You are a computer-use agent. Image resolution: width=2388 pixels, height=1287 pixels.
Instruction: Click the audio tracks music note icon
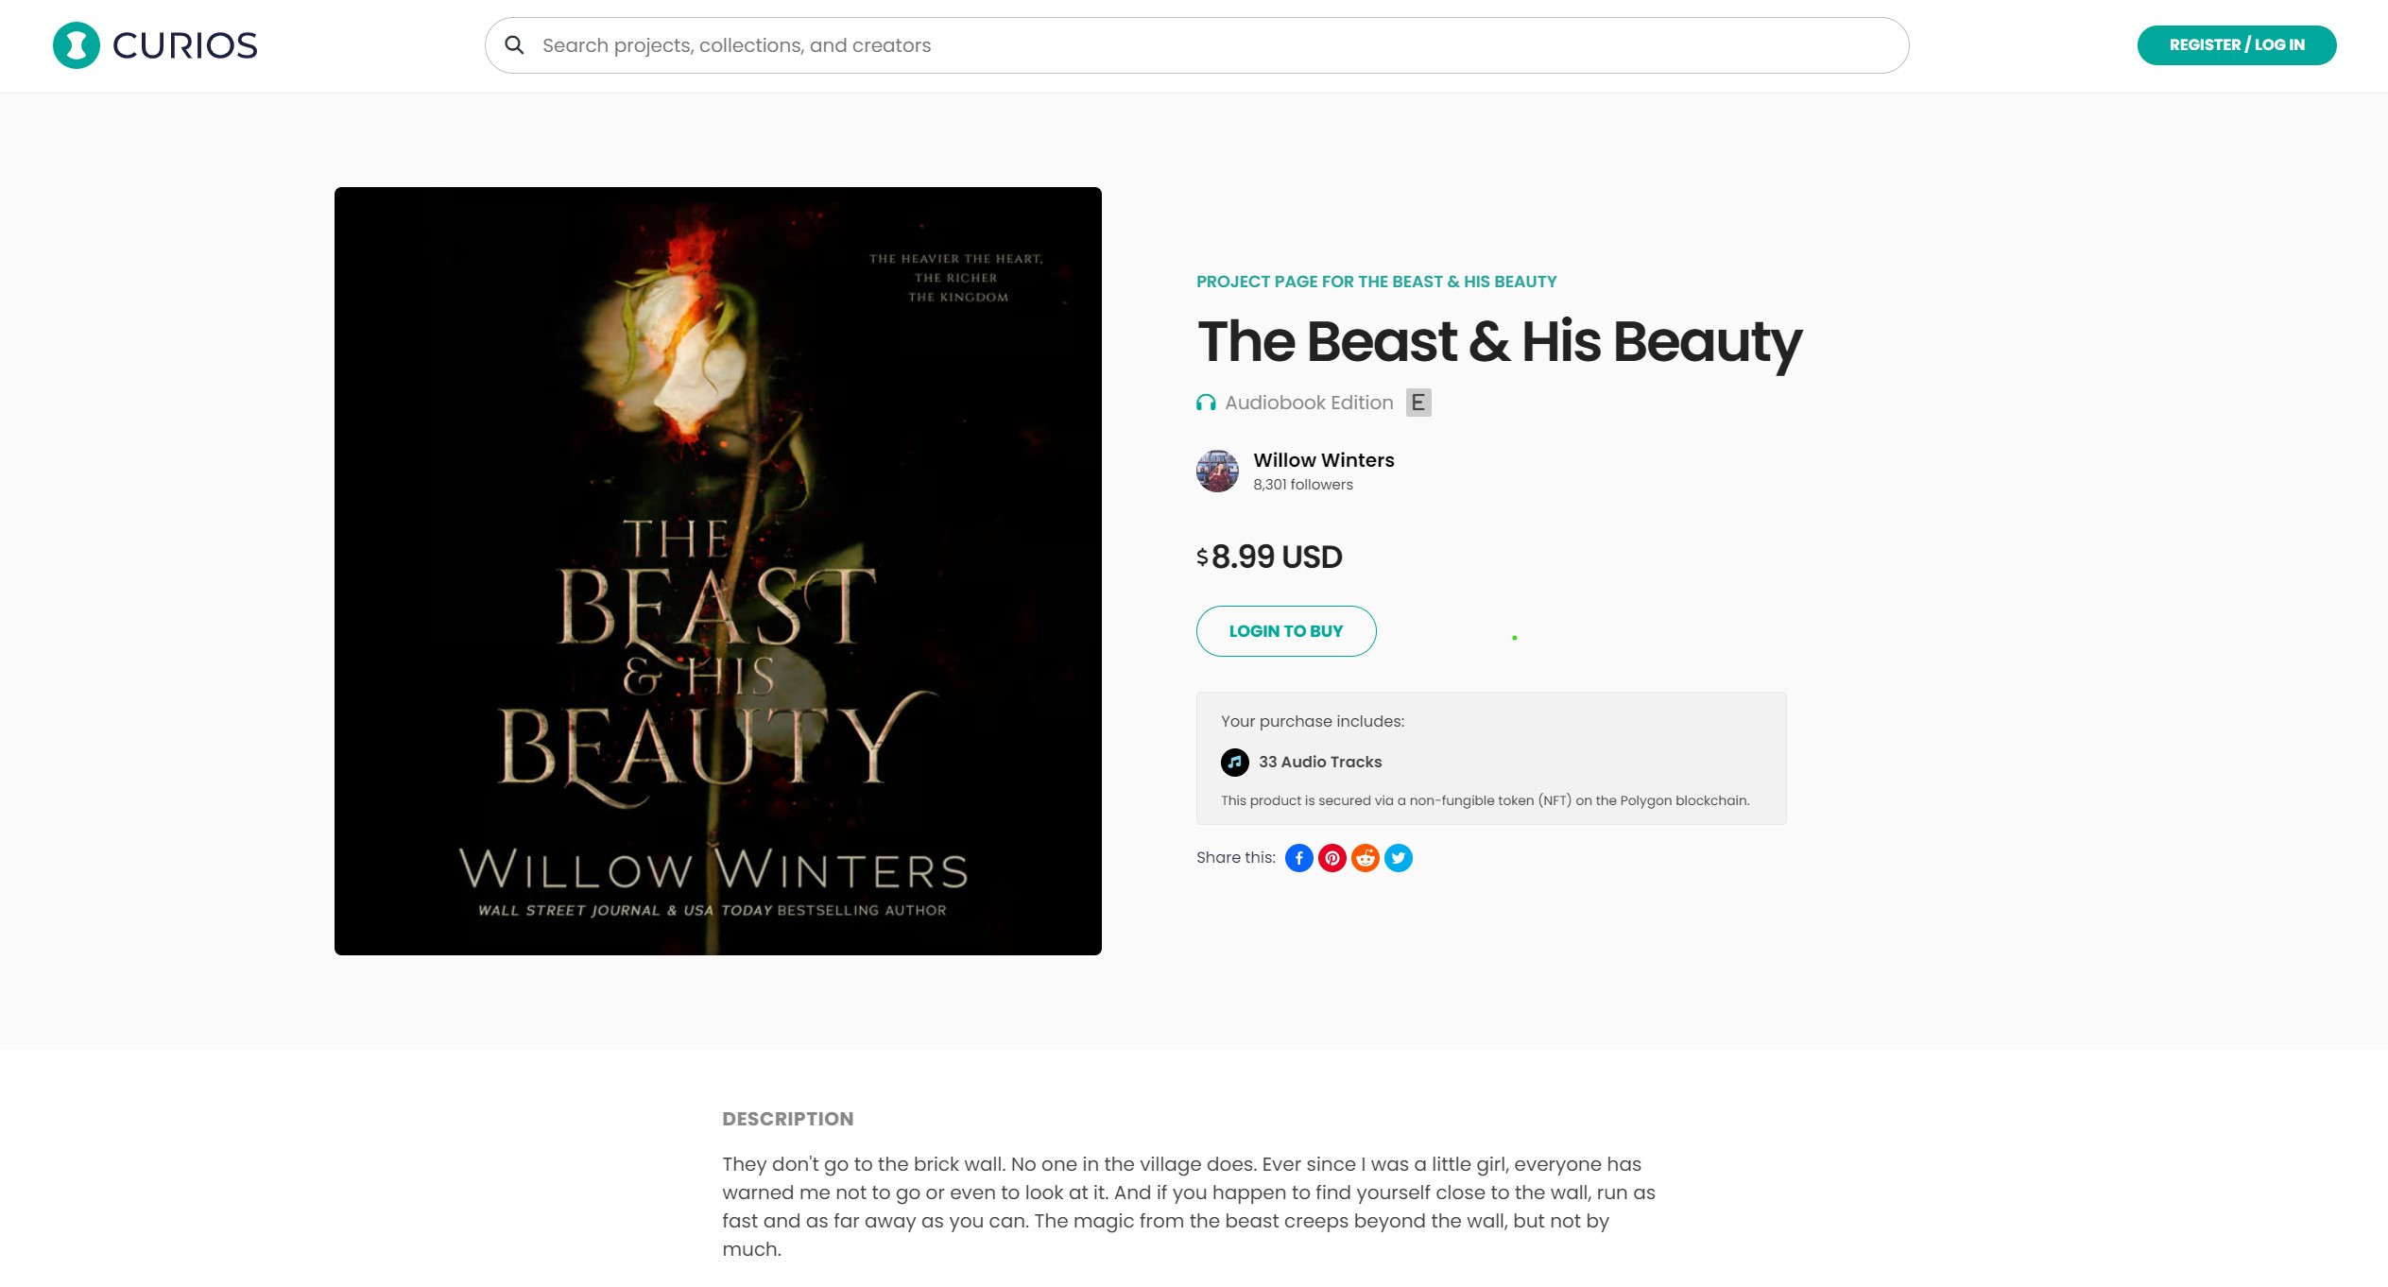pos(1235,763)
